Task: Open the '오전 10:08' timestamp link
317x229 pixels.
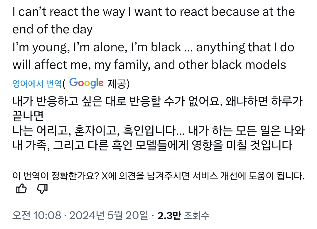Action: point(36,216)
